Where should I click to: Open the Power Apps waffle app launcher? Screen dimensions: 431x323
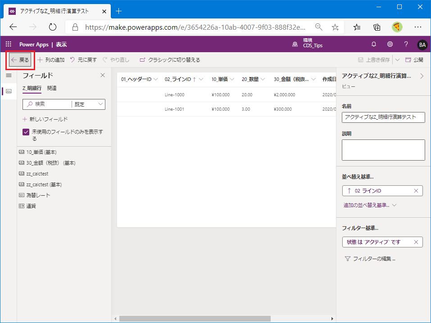(x=9, y=44)
